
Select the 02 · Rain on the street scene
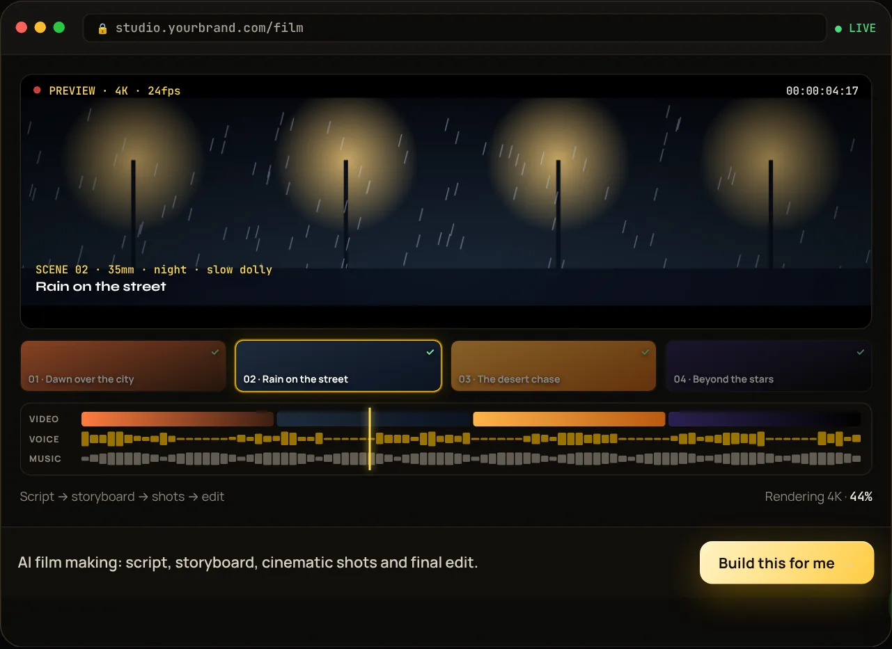[338, 366]
